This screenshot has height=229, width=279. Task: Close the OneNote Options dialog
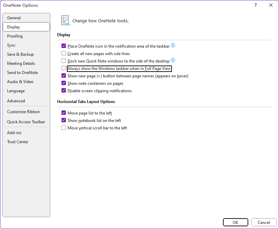point(271,5)
